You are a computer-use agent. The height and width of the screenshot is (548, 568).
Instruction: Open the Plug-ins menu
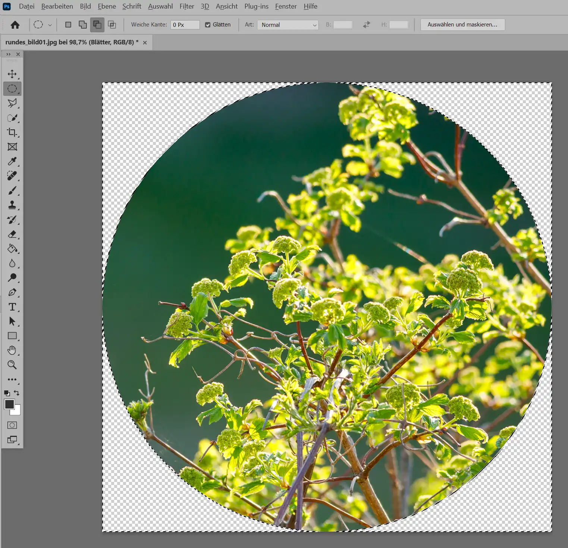pos(256,6)
